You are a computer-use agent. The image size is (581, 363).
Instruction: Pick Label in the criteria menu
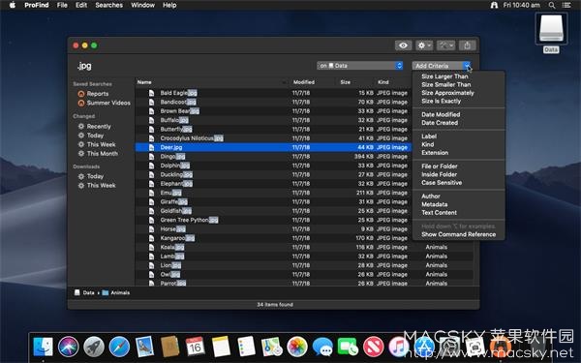pos(429,136)
